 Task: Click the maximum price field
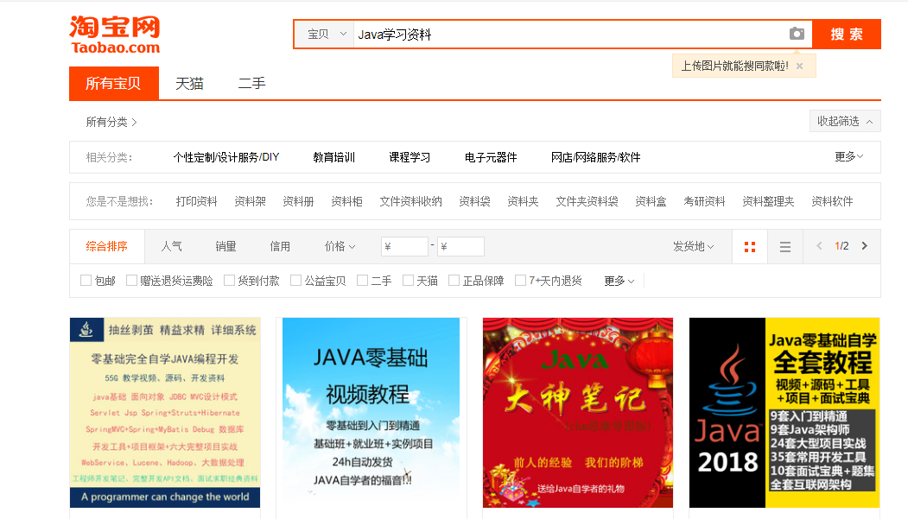(461, 246)
